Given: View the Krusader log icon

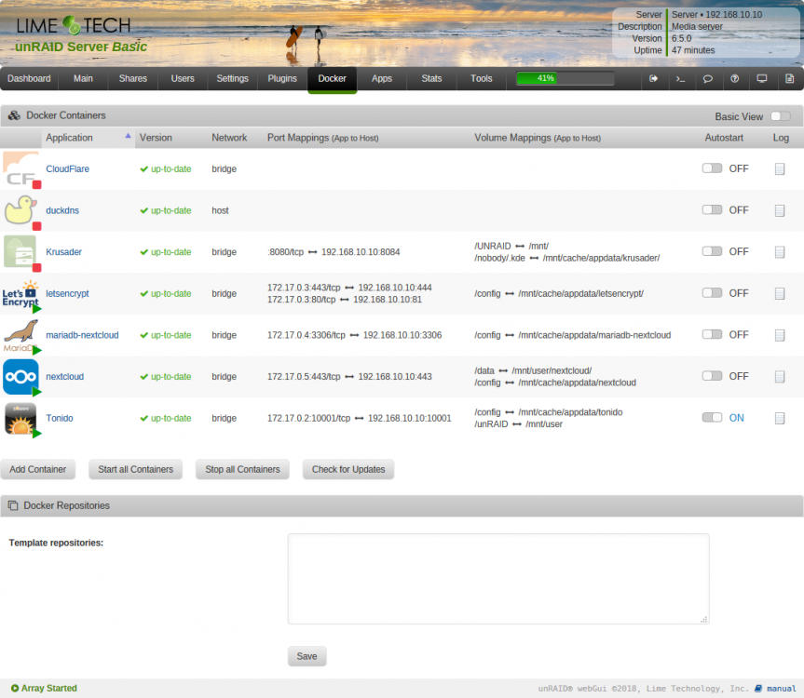Looking at the screenshot, I should (780, 252).
